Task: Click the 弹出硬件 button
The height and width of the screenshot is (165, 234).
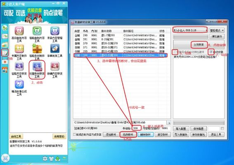Action: pyautogui.click(x=217, y=36)
